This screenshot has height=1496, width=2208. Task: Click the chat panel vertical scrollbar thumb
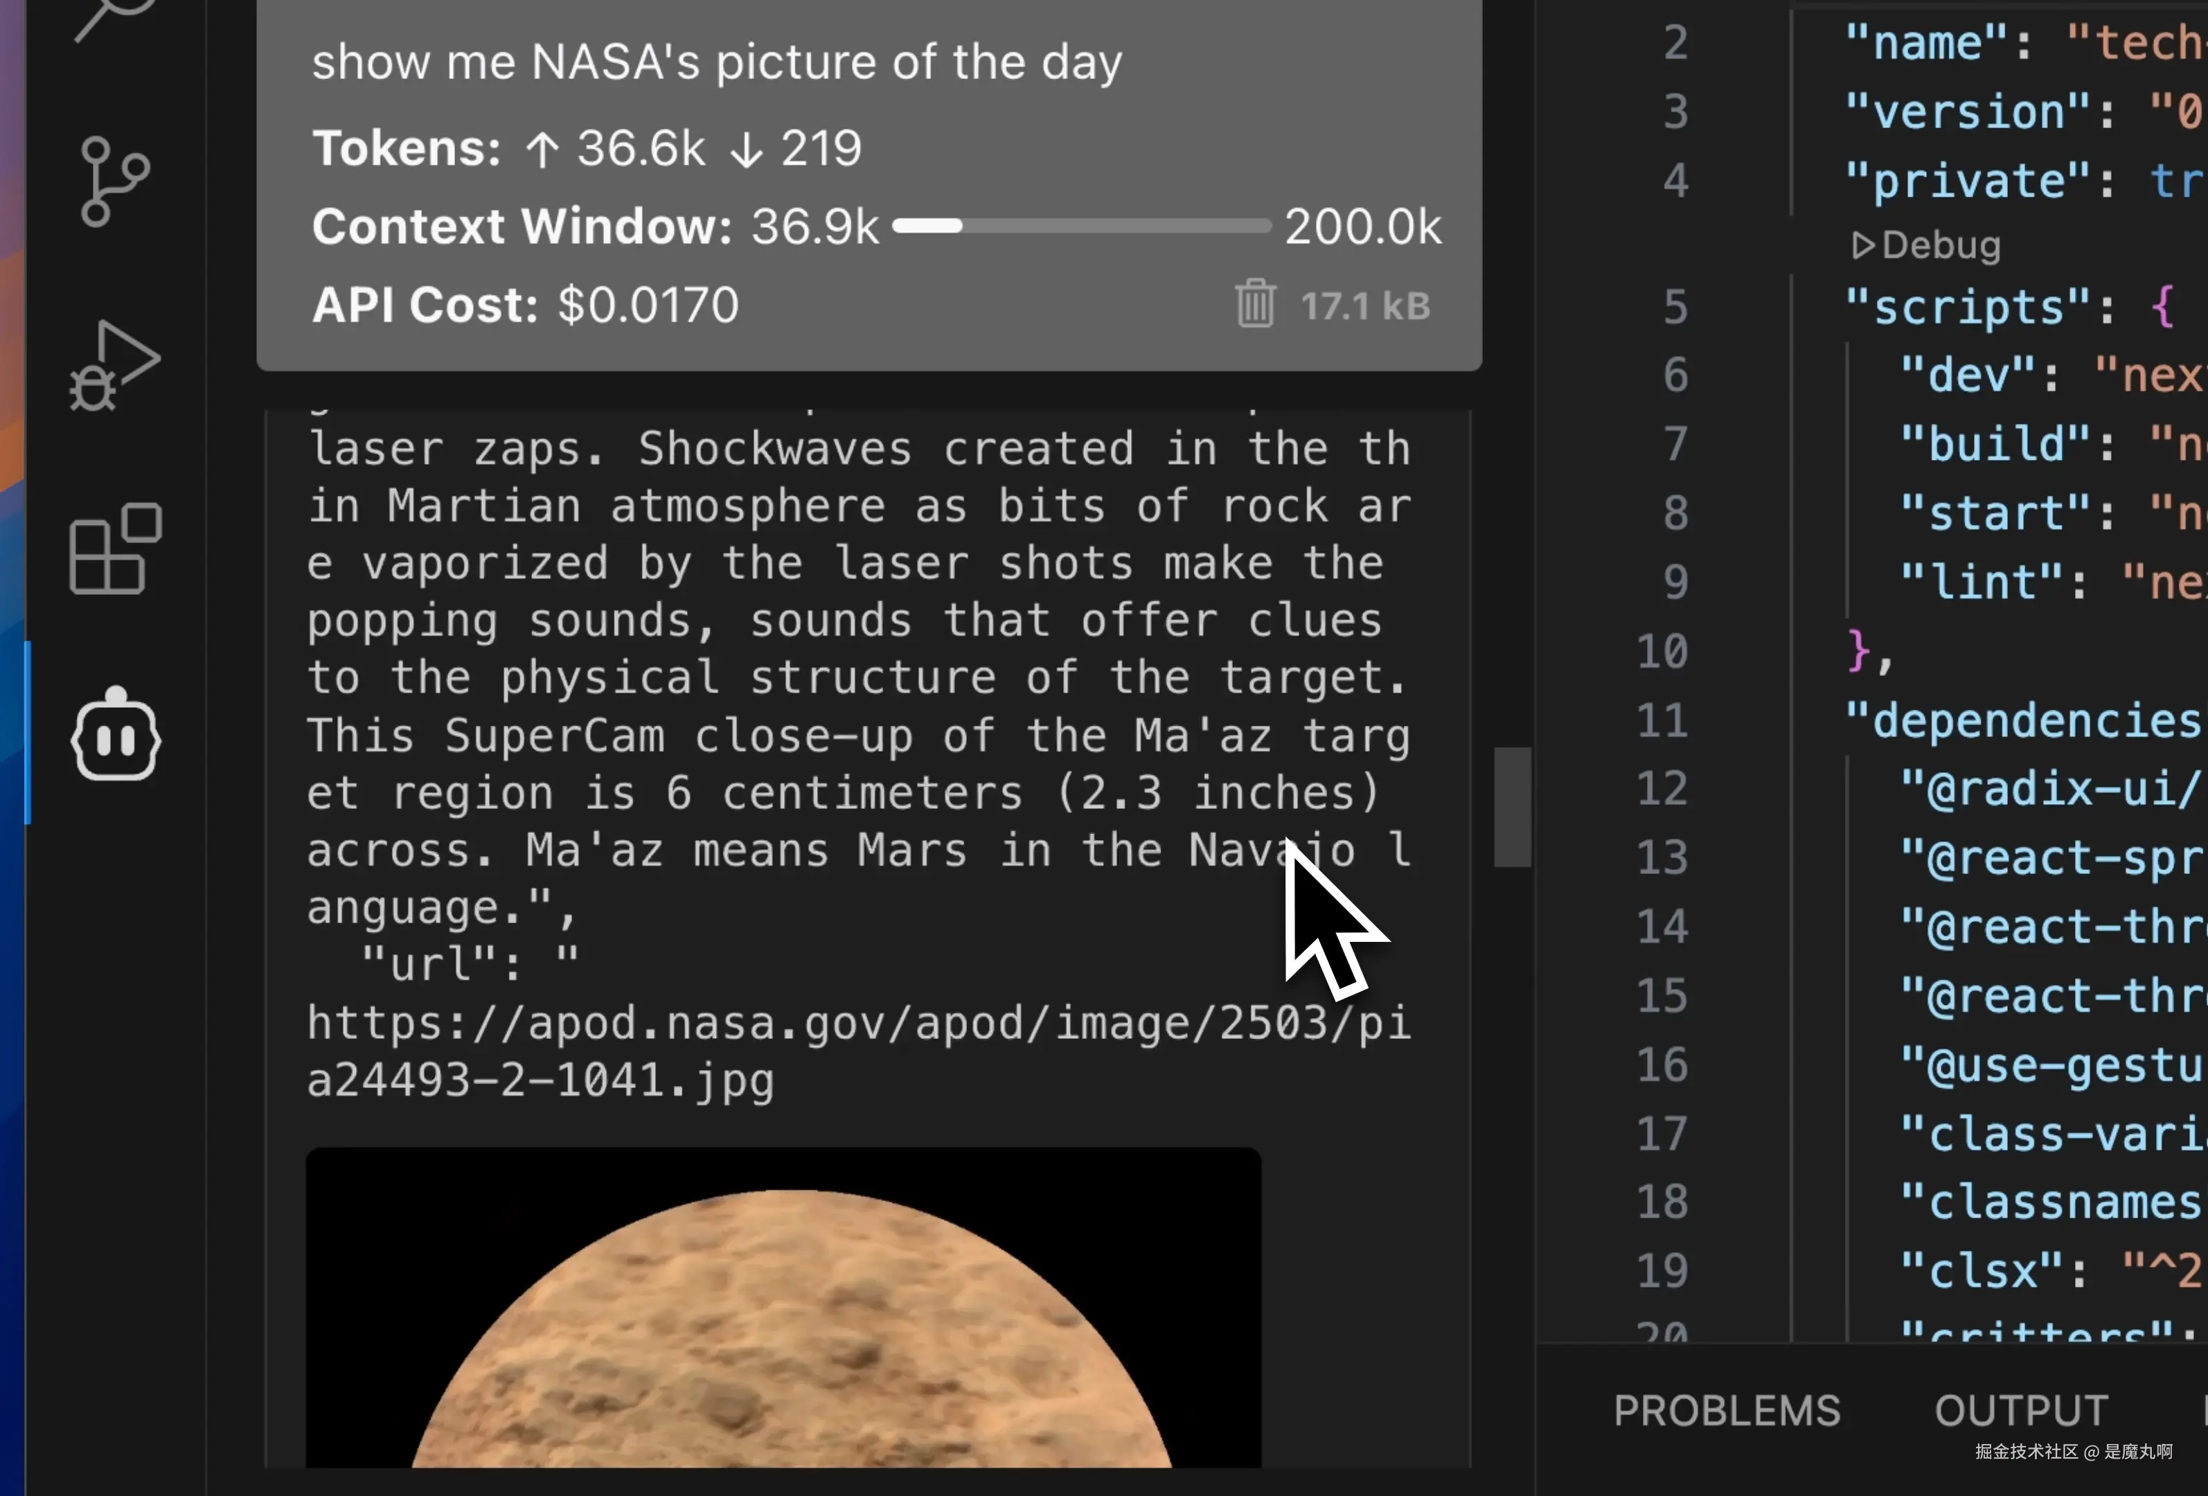tap(1511, 806)
